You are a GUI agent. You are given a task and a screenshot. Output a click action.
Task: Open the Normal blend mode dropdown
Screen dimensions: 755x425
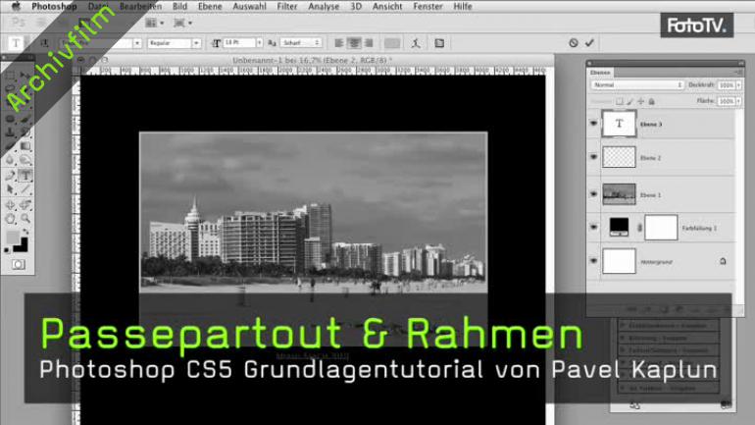pyautogui.click(x=637, y=84)
